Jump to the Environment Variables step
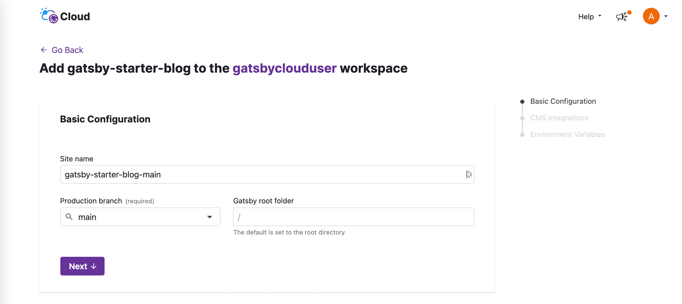Image resolution: width=682 pixels, height=304 pixels. [567, 134]
